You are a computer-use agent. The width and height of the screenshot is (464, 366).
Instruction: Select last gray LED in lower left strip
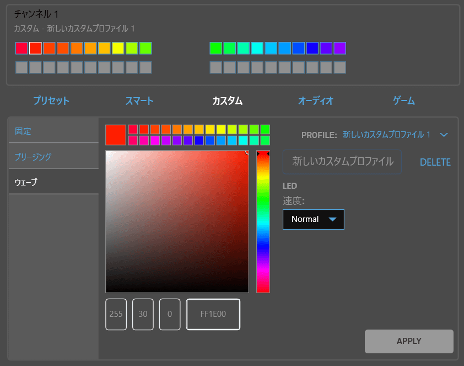pos(145,67)
